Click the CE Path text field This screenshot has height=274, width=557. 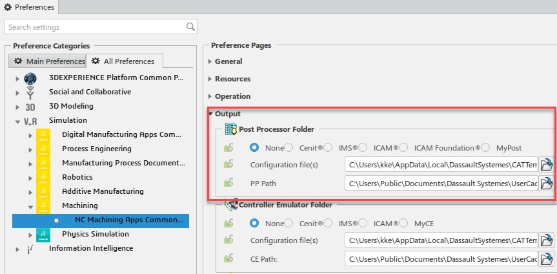441,258
